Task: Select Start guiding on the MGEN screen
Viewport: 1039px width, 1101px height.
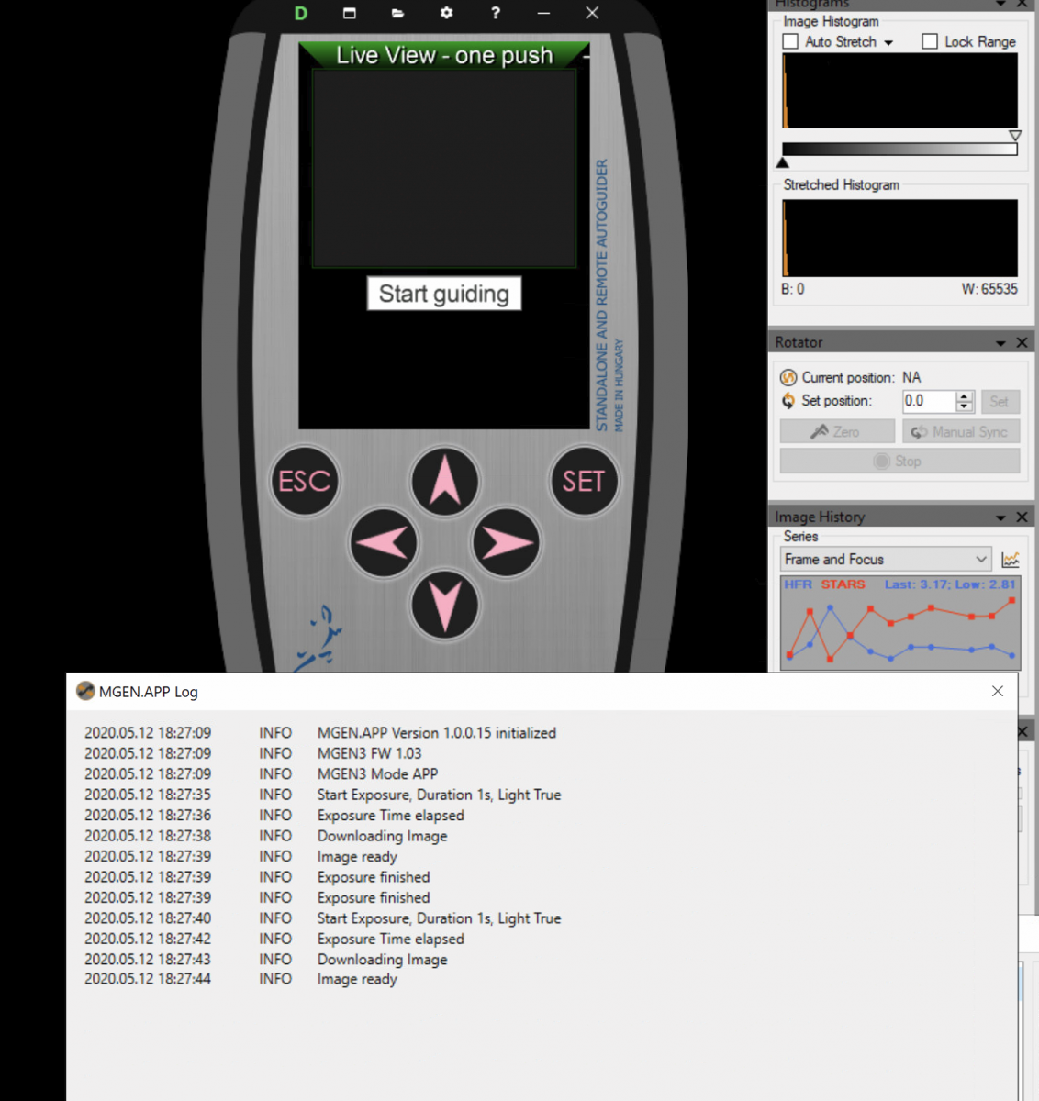Action: point(444,294)
